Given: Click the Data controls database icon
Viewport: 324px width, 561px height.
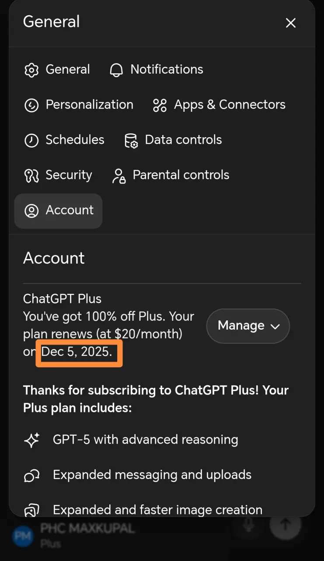Looking at the screenshot, I should coord(131,140).
